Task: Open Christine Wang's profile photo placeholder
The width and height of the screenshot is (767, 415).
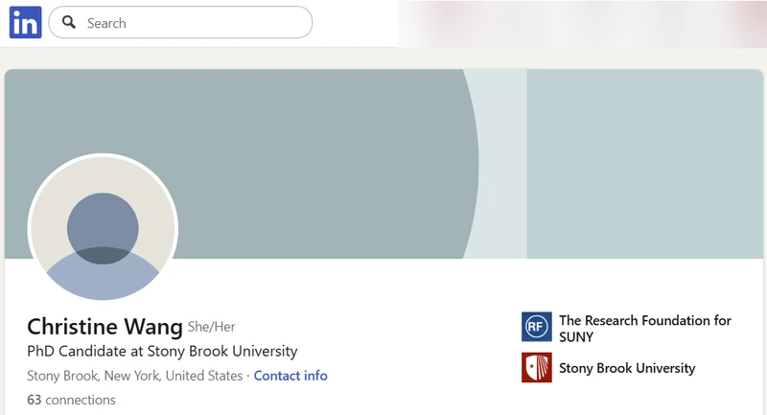Action: 103,227
